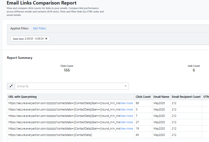This screenshot has width=209, height=142.
Task: Click the collapse arrows icon beside Group By
Action: pos(11,86)
